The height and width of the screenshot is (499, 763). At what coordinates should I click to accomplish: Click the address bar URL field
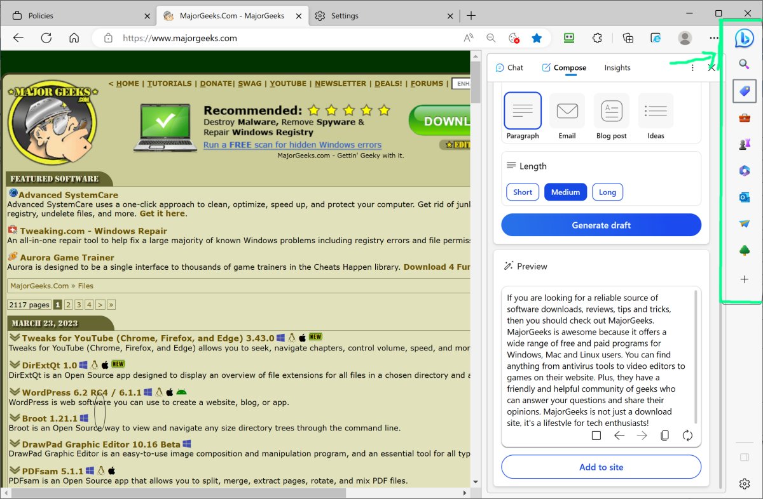pyautogui.click(x=254, y=38)
